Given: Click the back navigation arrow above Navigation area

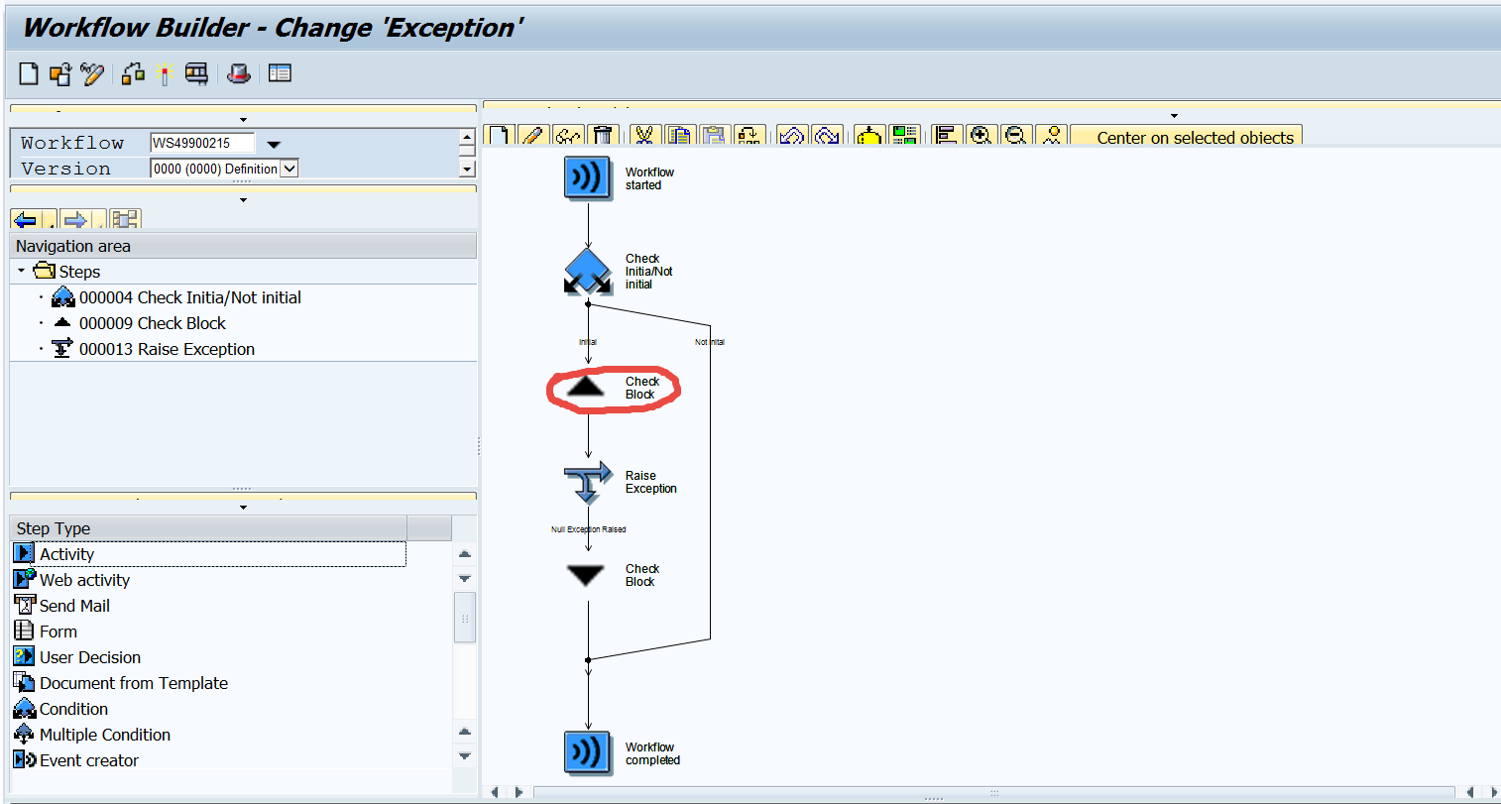Looking at the screenshot, I should coord(27,218).
